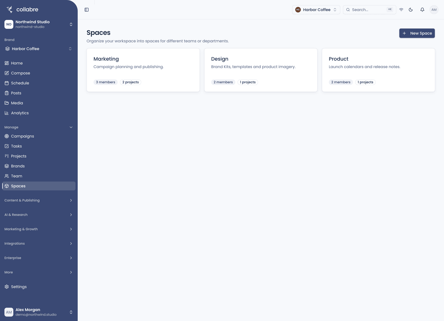Click the collabre logo

(22, 9)
